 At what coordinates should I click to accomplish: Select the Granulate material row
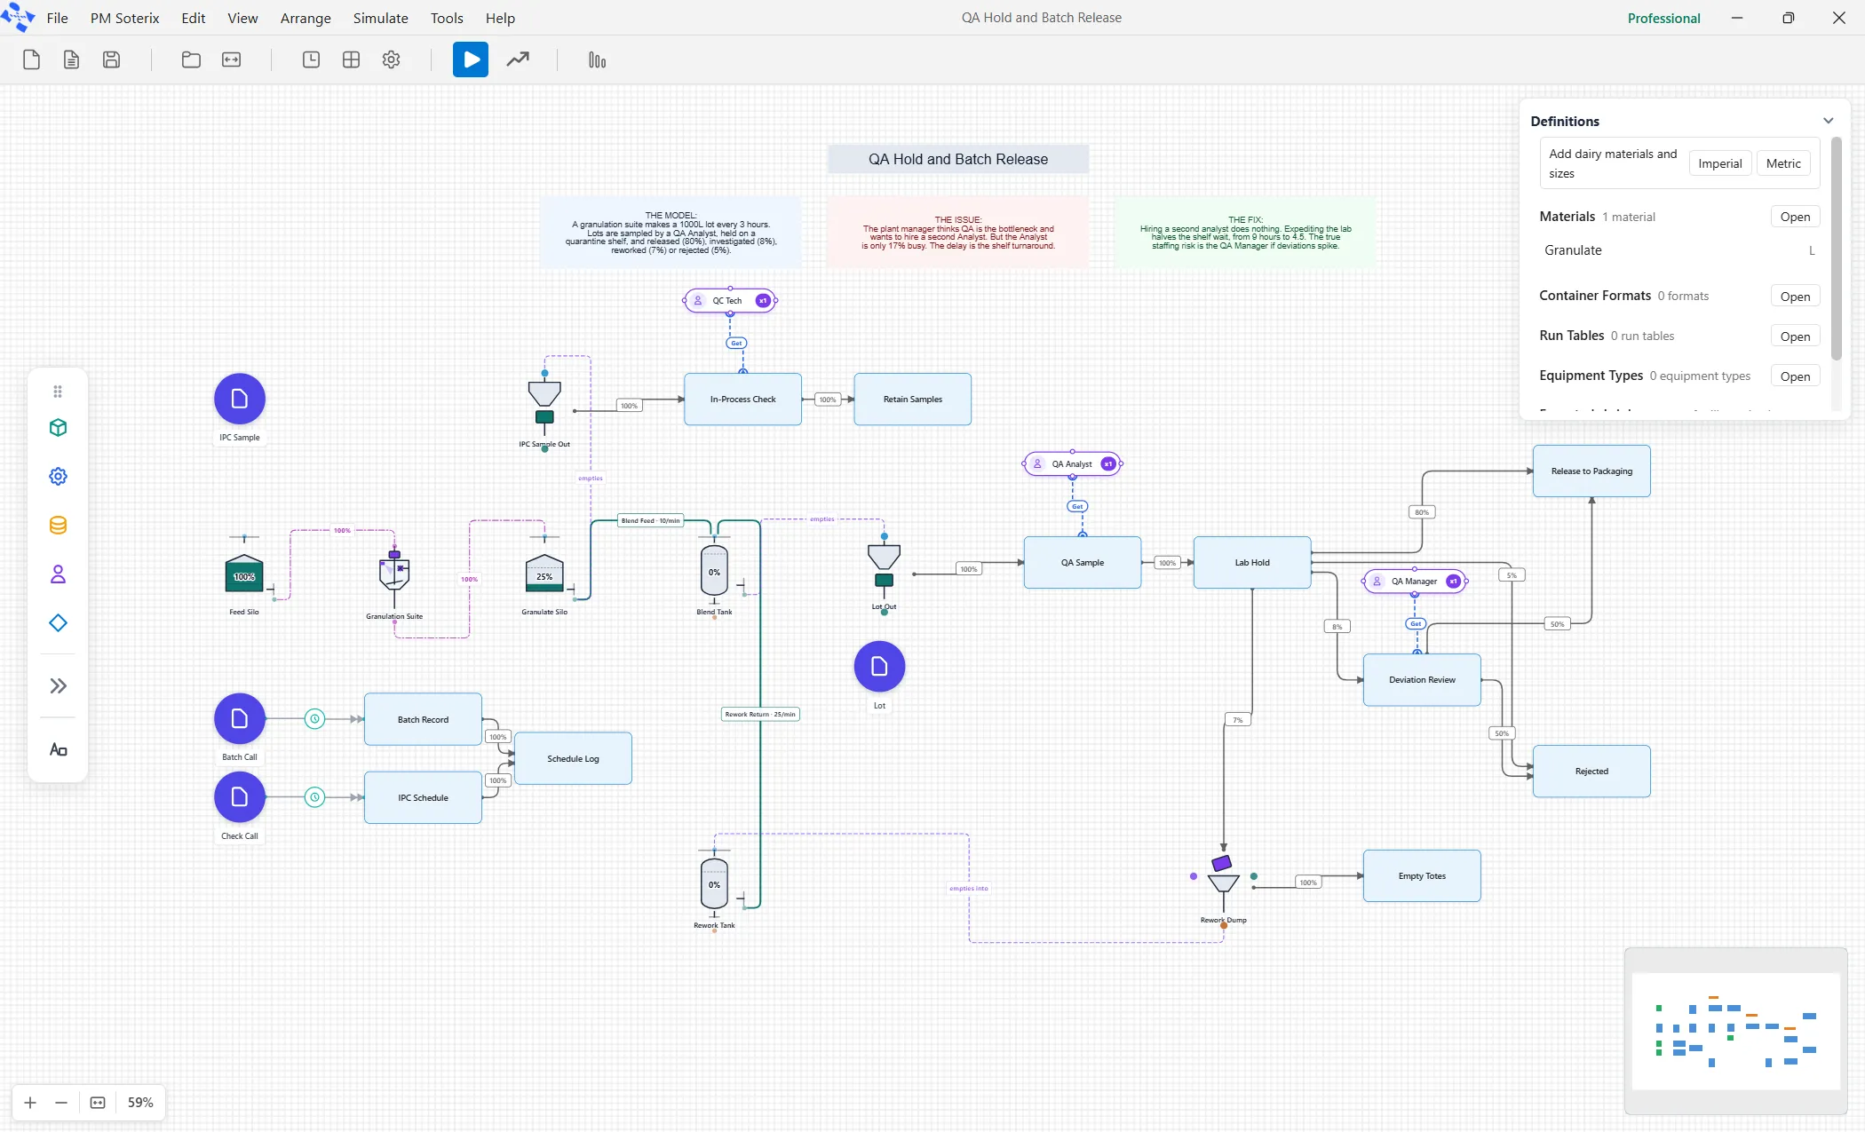[1678, 250]
